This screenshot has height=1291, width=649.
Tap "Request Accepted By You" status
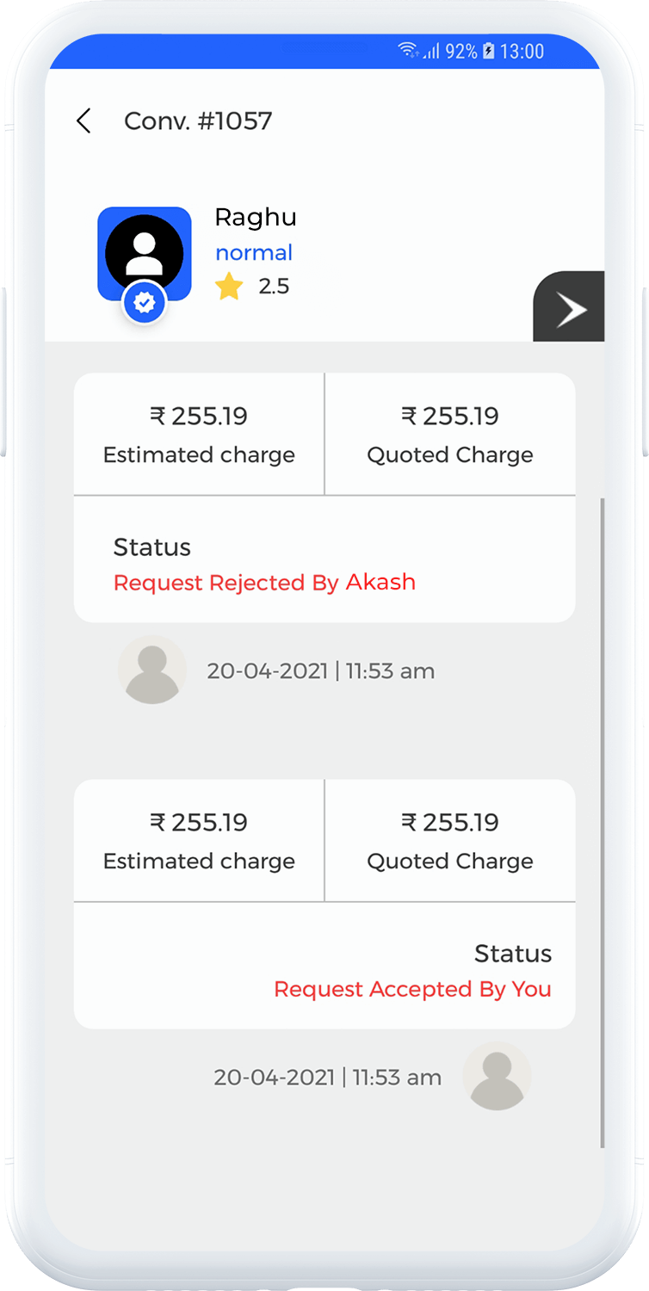pyautogui.click(x=412, y=989)
